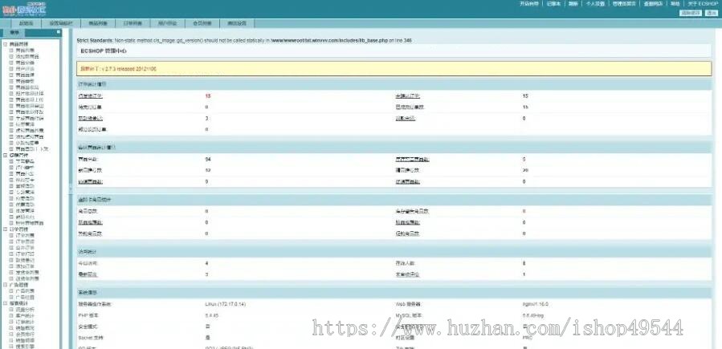Open the 库存警告商品数 link
The height and width of the screenshot is (349, 722).
413,159
